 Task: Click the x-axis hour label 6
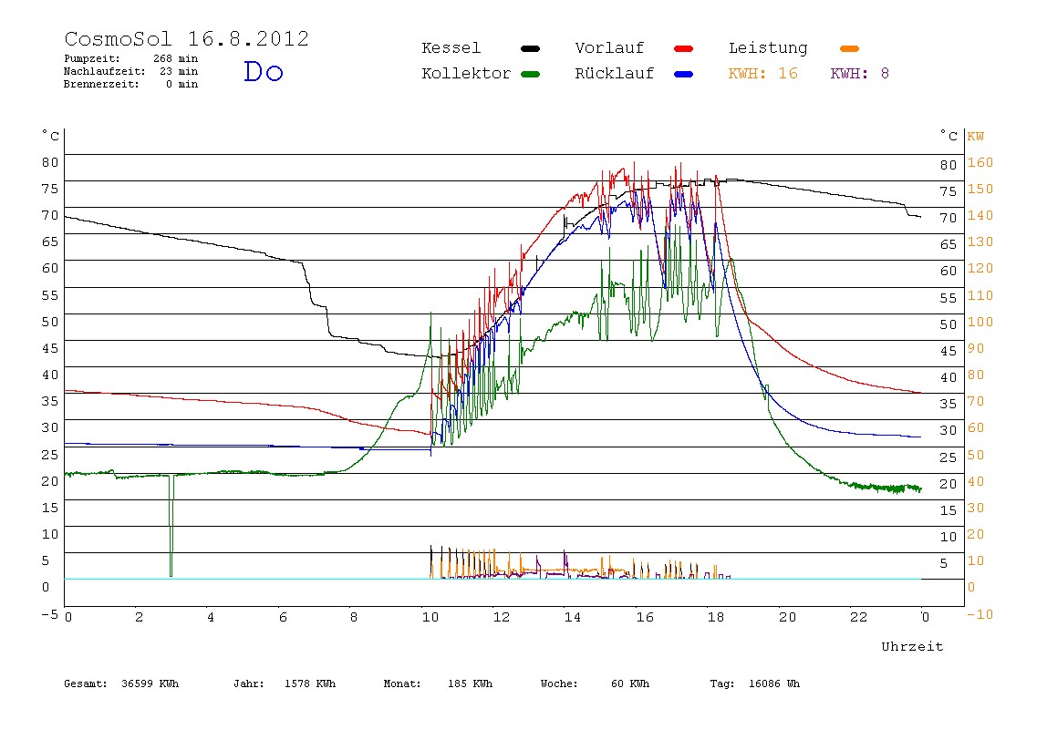[283, 617]
